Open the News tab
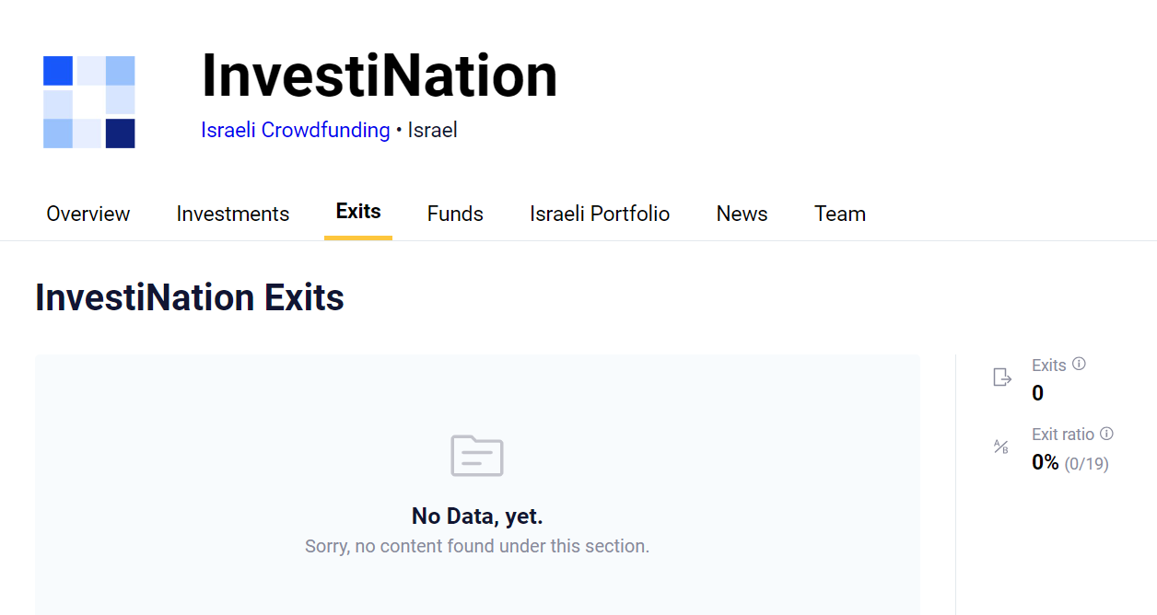Viewport: 1157px width, 615px height. pyautogui.click(x=742, y=214)
